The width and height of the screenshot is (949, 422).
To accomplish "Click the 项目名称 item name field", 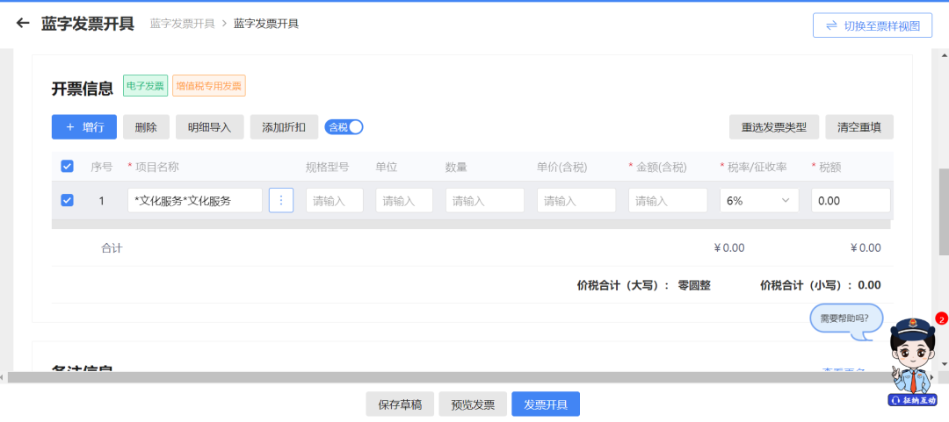I will 194,201.
